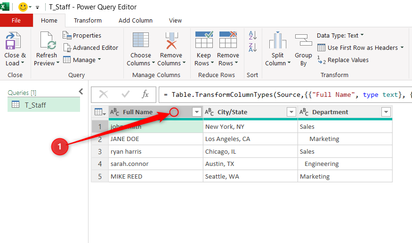Image resolution: width=412 pixels, height=243 pixels.
Task: Click the Group By button
Action: point(303,49)
